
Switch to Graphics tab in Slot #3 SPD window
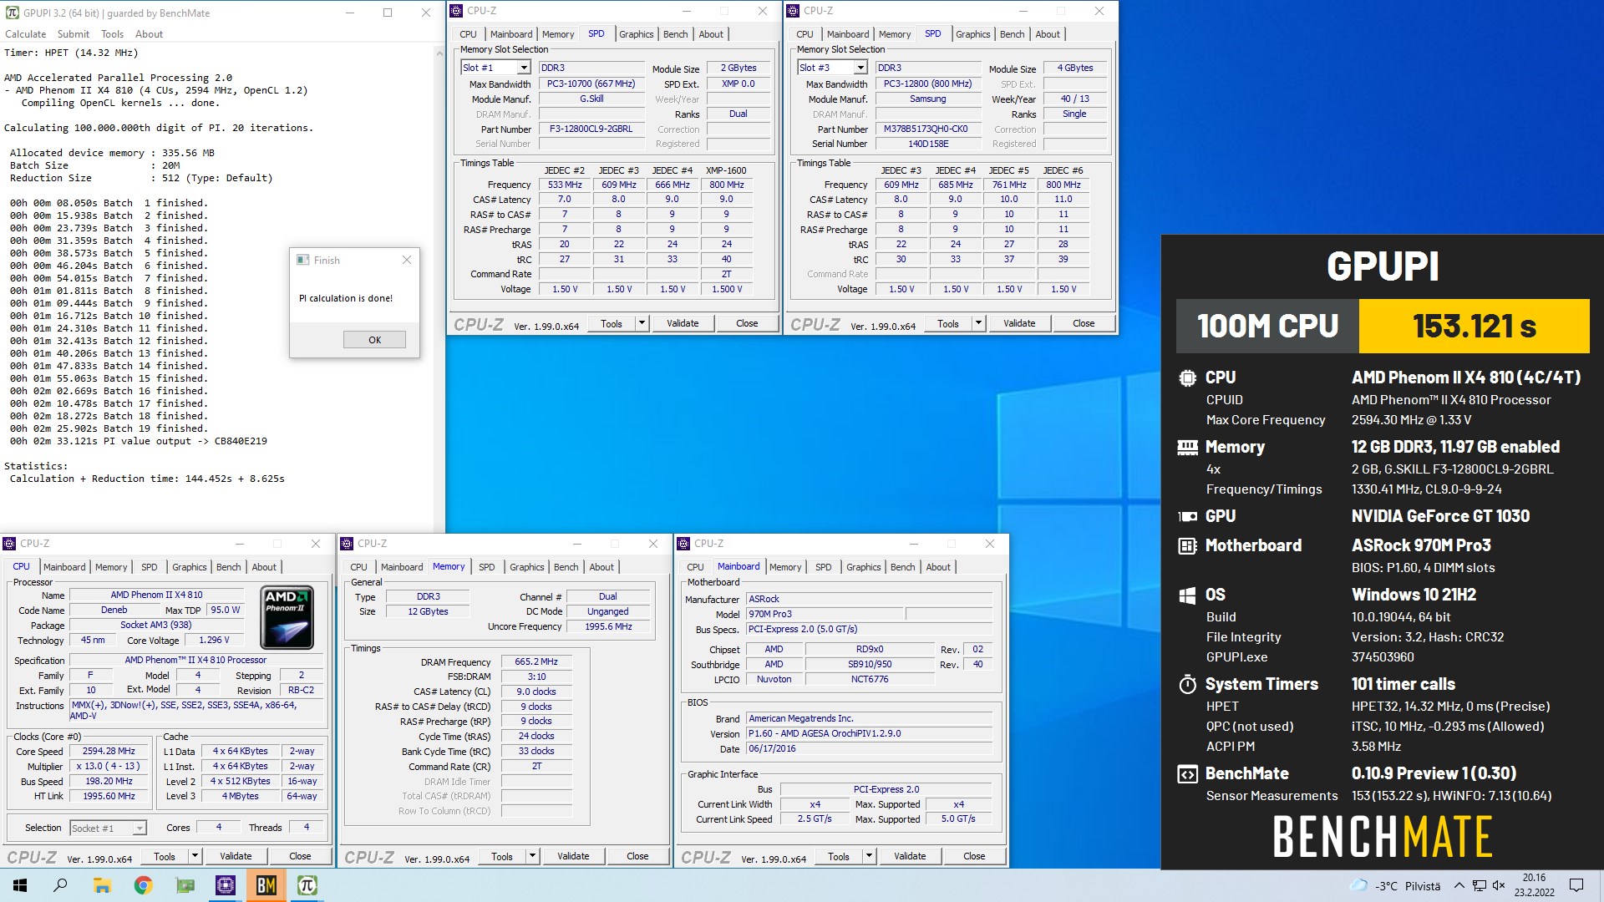tap(972, 34)
